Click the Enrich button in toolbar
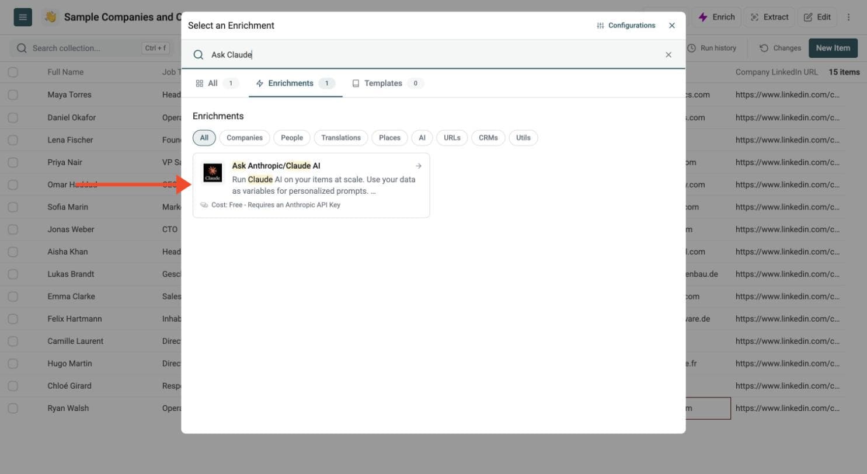The image size is (867, 474). click(x=717, y=17)
